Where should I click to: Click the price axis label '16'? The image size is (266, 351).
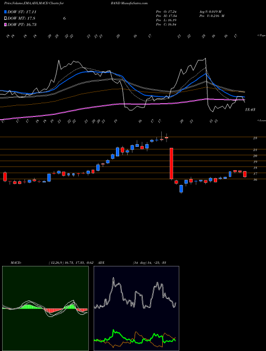click(255, 180)
